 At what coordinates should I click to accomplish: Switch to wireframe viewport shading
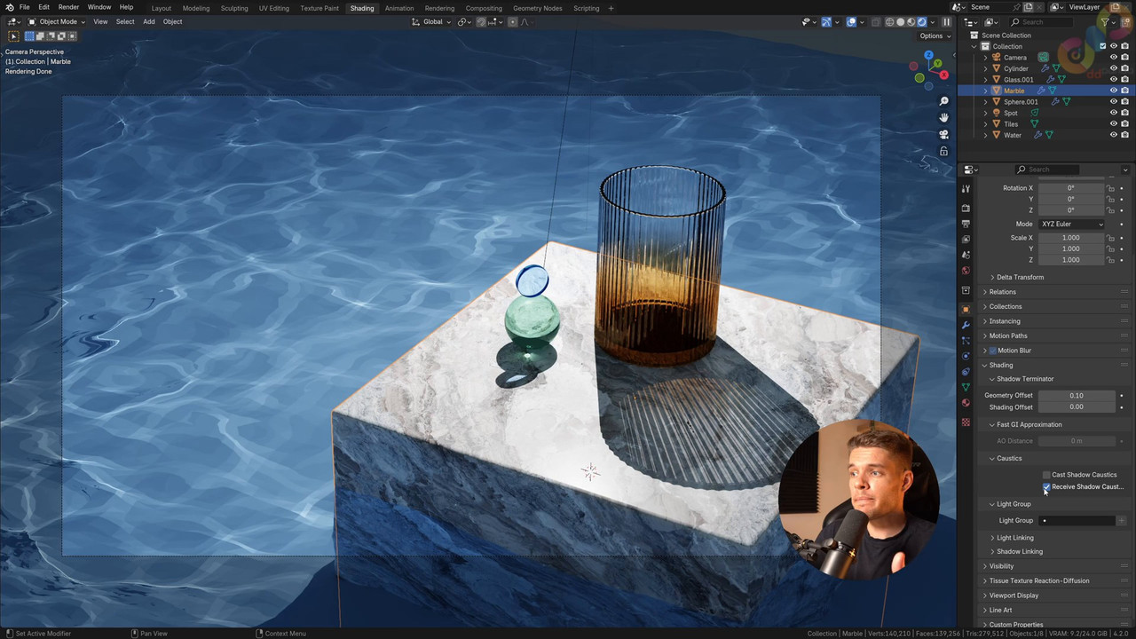click(x=889, y=22)
